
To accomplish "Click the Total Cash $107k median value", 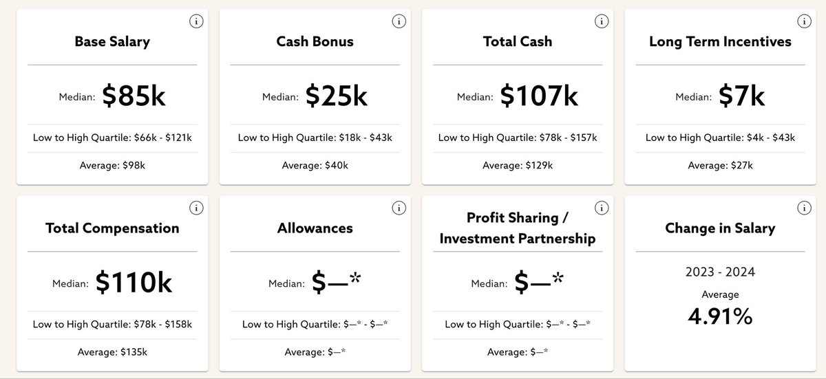I will click(539, 97).
